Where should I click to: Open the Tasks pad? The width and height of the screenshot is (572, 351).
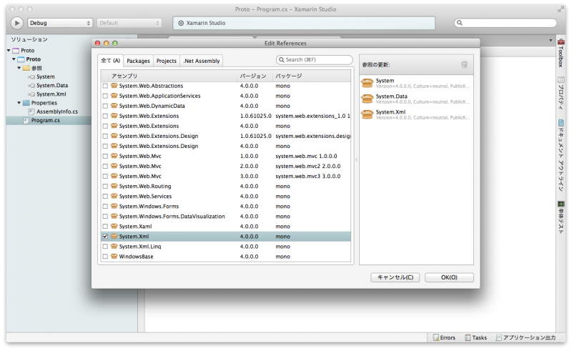click(476, 337)
